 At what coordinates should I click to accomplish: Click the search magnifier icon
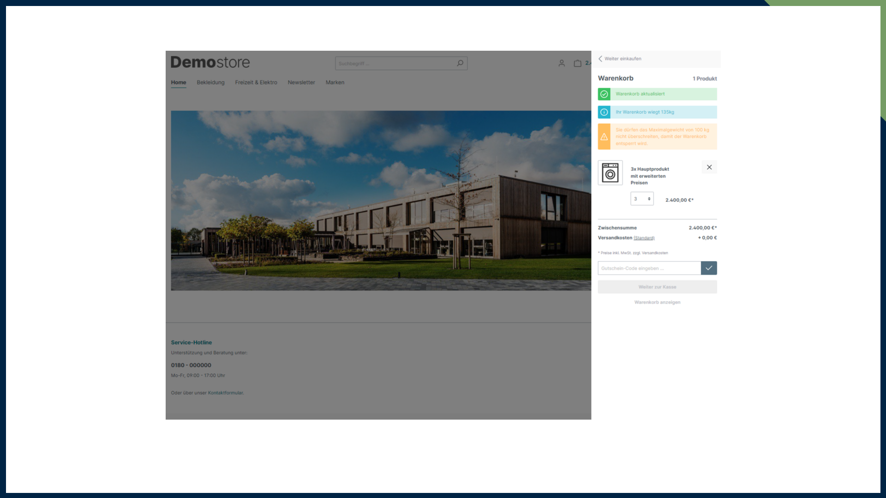[x=460, y=63]
